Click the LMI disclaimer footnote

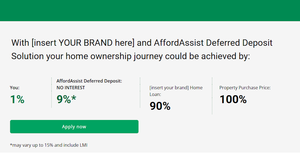coord(49,145)
